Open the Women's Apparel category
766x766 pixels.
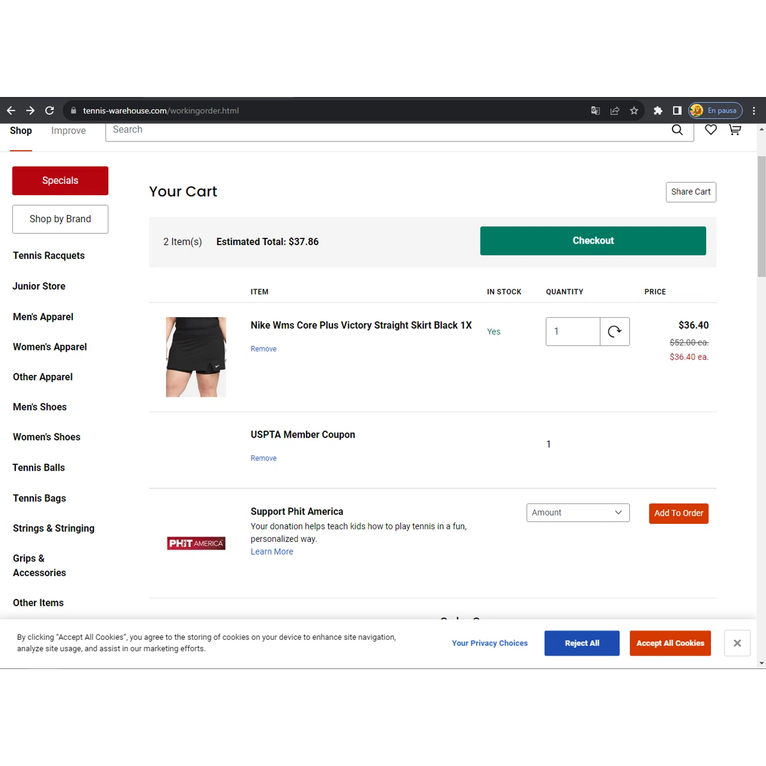(50, 347)
